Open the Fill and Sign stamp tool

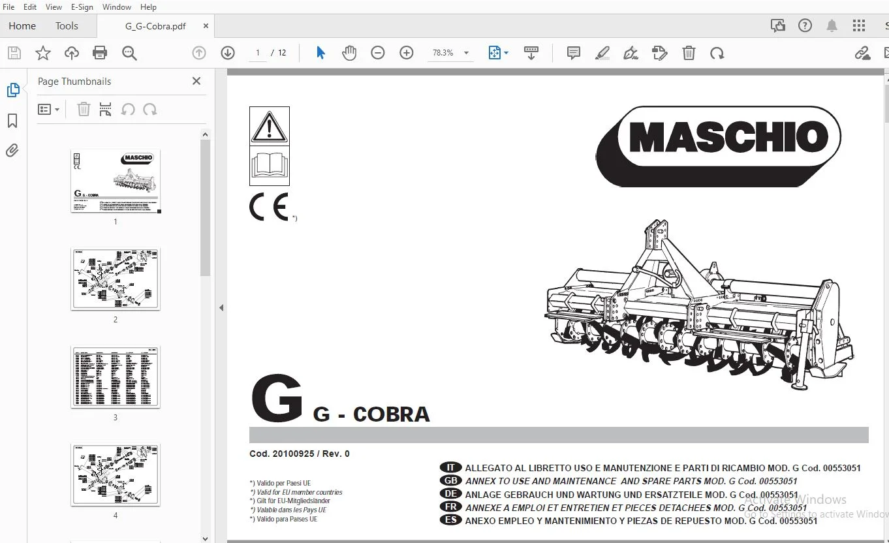pos(660,53)
